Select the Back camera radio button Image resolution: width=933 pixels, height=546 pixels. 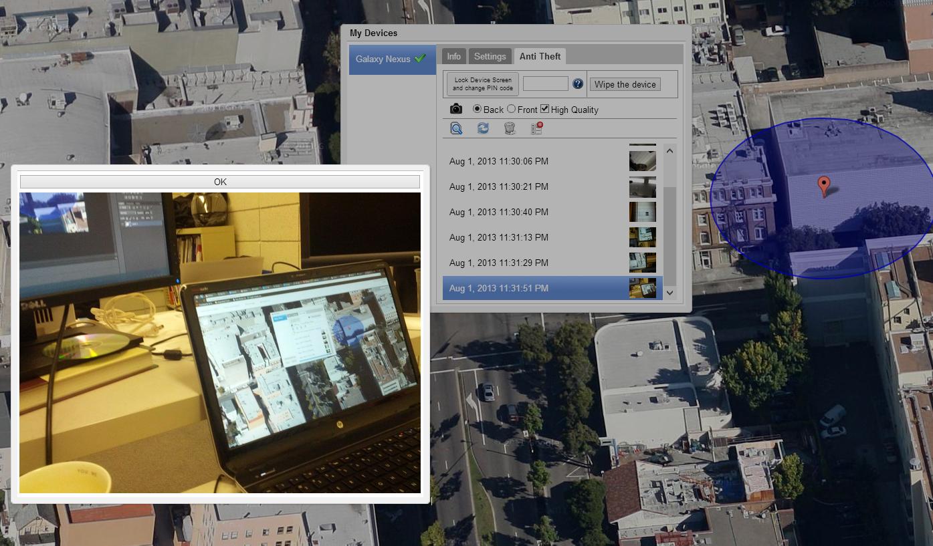[477, 109]
